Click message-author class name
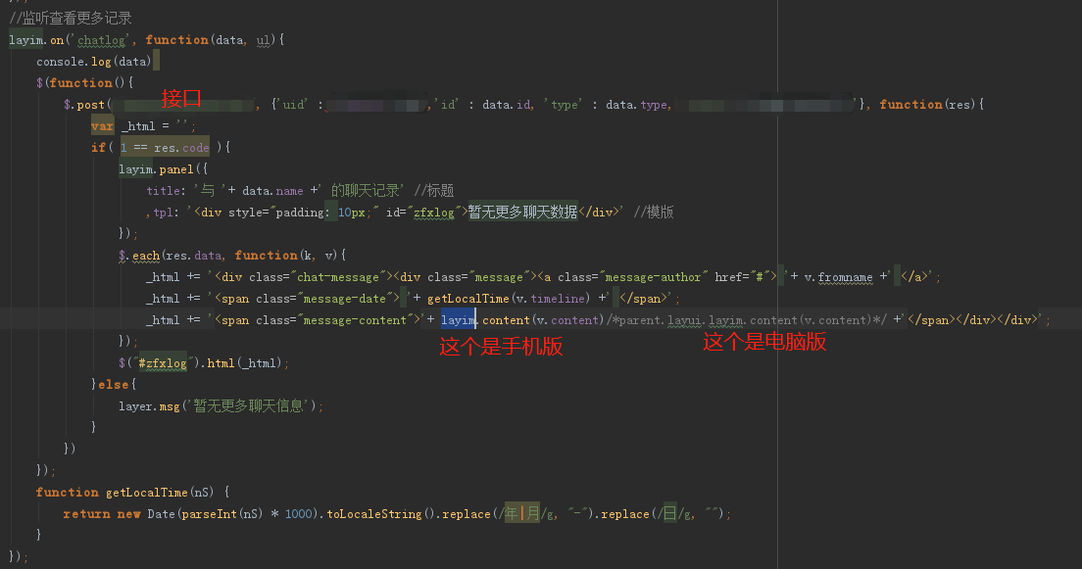This screenshot has height=569, width=1082. (x=653, y=277)
